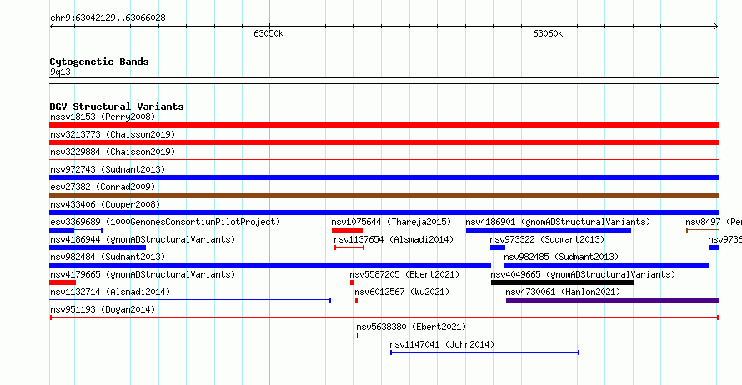This screenshot has width=742, height=385.
Task: Click the Cytogenetic Bands track title
Action: click(99, 62)
